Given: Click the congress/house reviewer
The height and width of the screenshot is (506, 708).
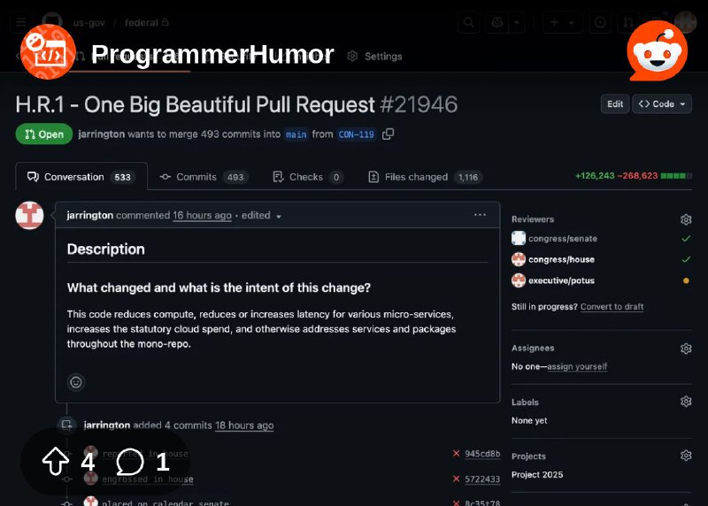Looking at the screenshot, I should point(561,259).
